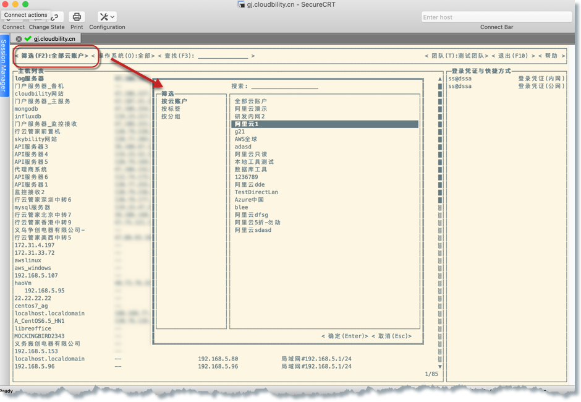Choose adasd in the filter list
581x402 pixels.
[x=243, y=147]
